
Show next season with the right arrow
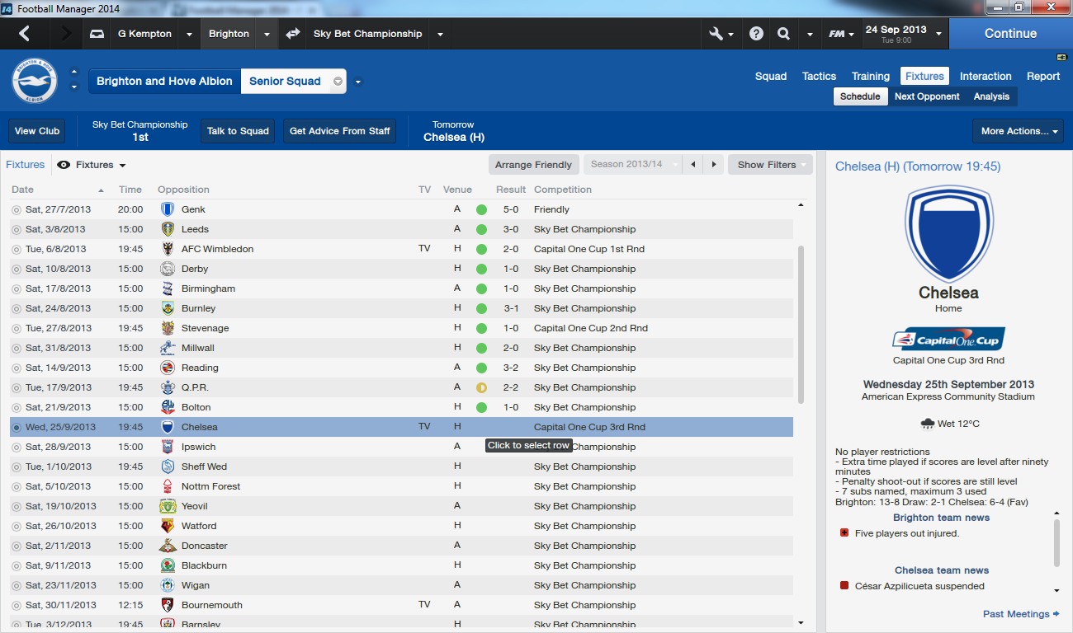(714, 165)
